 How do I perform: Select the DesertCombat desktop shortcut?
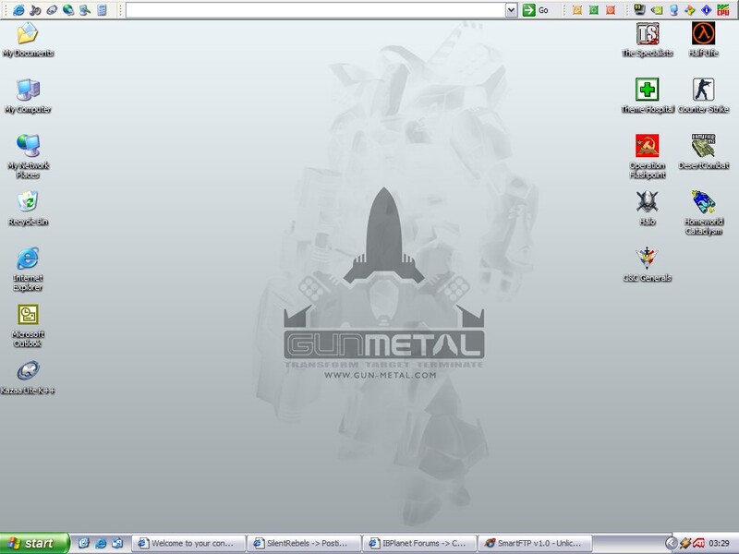click(x=703, y=151)
